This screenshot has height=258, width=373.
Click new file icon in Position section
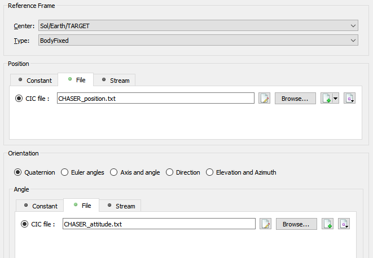click(327, 99)
